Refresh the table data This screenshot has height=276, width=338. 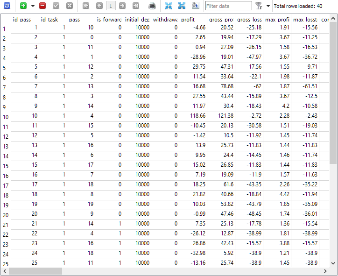7,6
